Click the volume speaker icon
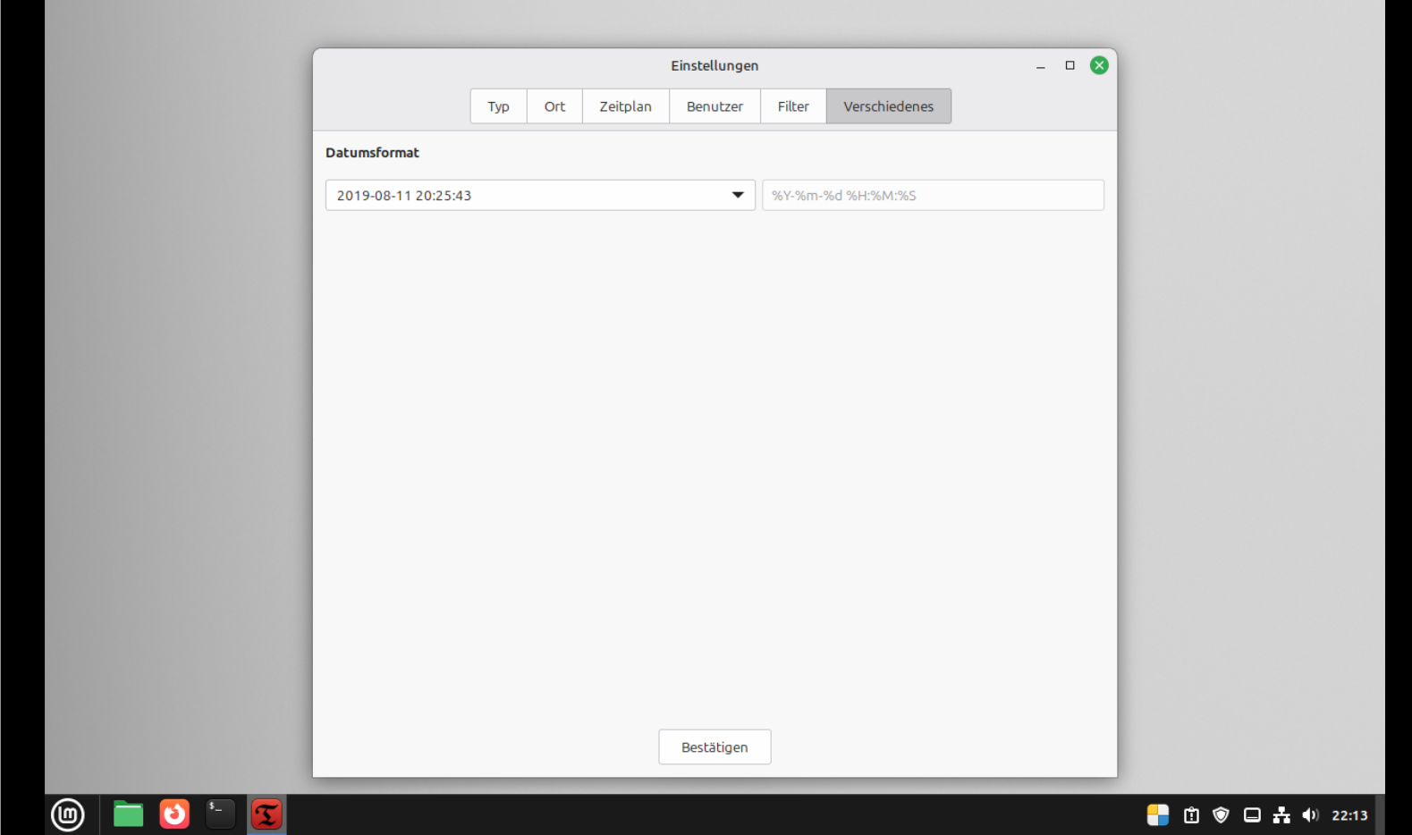Screen dimensions: 1412x835 tap(1310, 814)
